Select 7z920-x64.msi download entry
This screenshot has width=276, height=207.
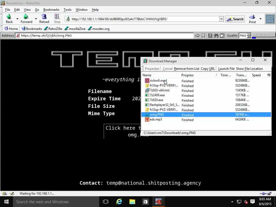[x=206, y=90]
